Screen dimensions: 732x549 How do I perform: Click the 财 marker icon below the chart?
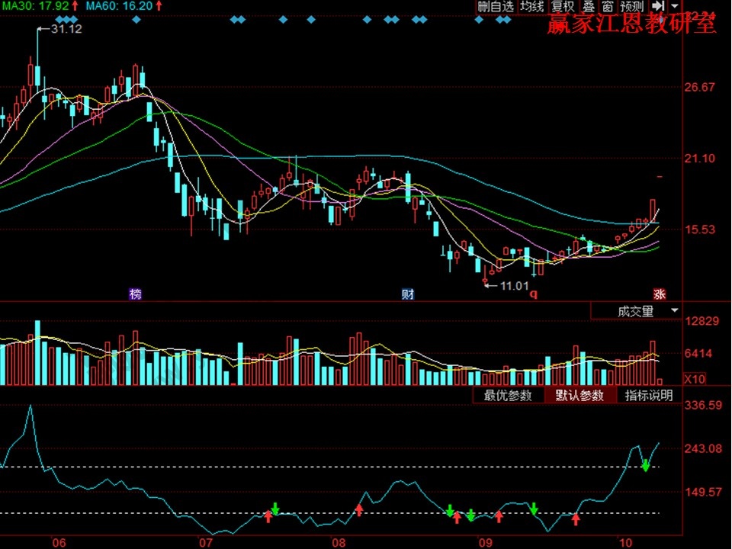click(408, 294)
